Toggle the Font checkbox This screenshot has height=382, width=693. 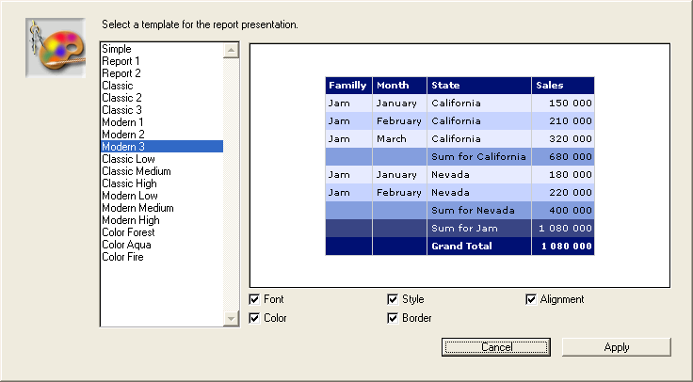pyautogui.click(x=255, y=299)
